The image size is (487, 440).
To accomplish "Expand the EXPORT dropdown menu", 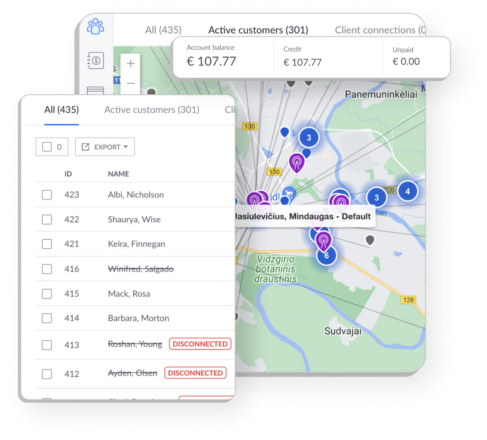I will tap(104, 147).
